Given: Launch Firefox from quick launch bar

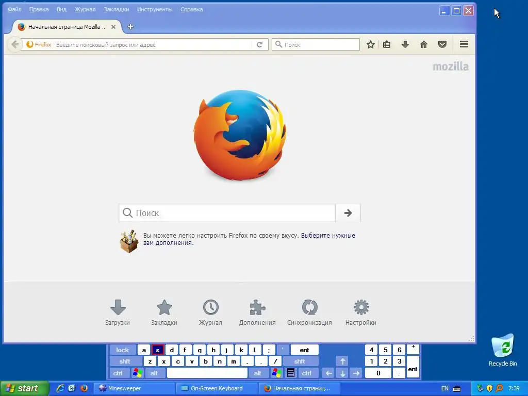Looking at the screenshot, I should [84, 388].
